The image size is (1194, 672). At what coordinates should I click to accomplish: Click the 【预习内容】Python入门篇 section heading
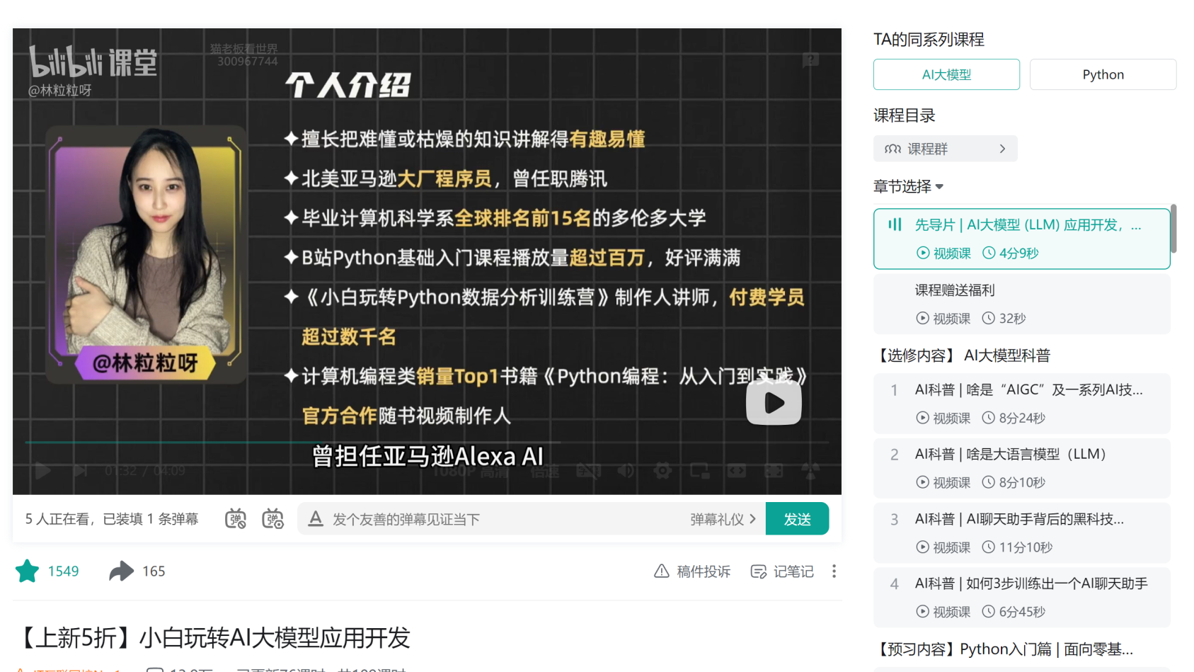tap(1004, 649)
